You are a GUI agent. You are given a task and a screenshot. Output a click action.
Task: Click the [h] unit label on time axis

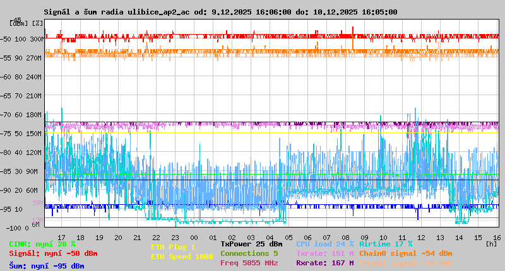click(491, 243)
